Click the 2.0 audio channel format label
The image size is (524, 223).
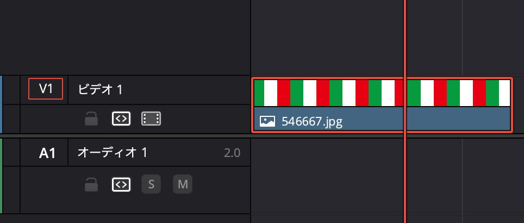tap(232, 153)
